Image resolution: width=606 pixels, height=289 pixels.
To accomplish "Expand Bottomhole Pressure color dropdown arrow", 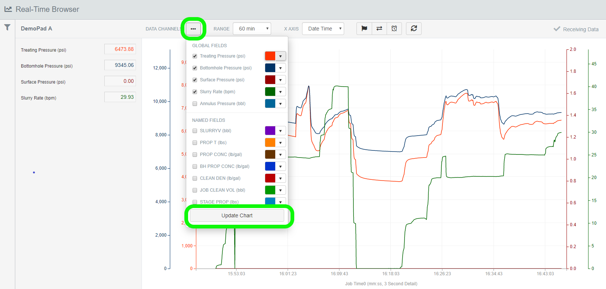I will pos(280,68).
